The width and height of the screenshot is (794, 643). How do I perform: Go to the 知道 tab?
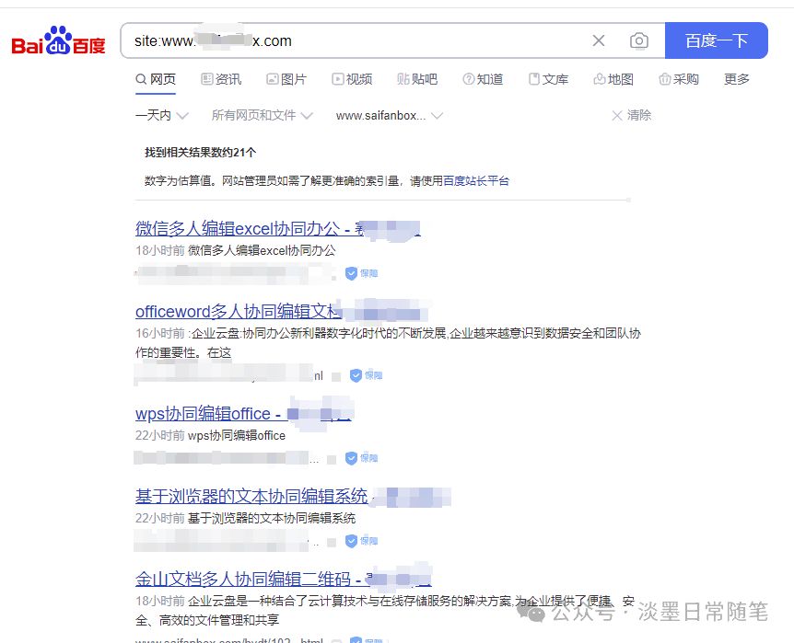[x=483, y=79]
